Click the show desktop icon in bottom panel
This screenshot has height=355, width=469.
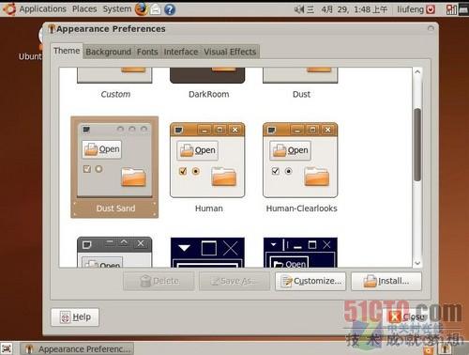[7, 348]
